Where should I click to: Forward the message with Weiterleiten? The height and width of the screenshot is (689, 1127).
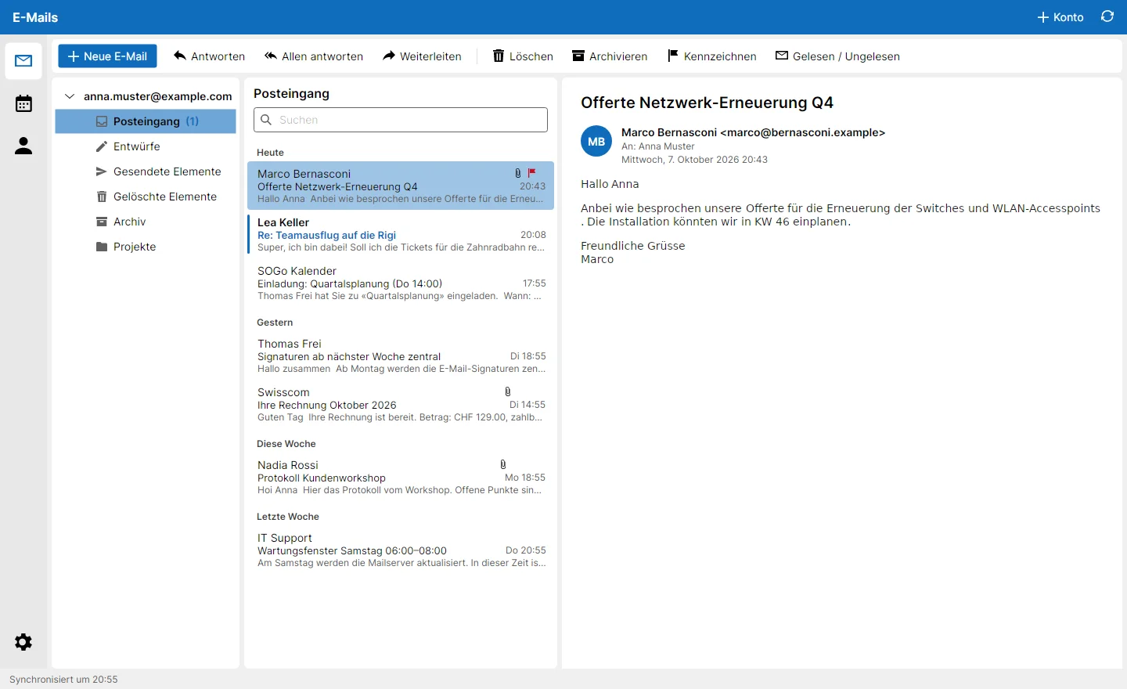[x=422, y=56]
